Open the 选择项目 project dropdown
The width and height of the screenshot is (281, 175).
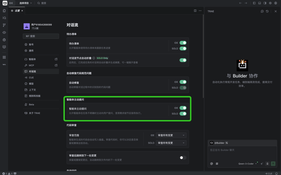click(25, 3)
